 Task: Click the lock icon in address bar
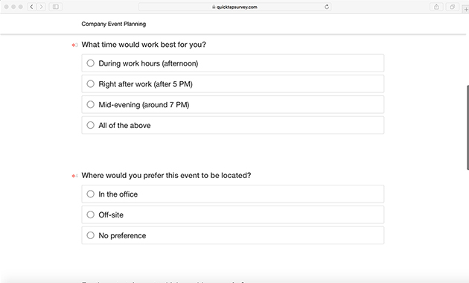(214, 7)
